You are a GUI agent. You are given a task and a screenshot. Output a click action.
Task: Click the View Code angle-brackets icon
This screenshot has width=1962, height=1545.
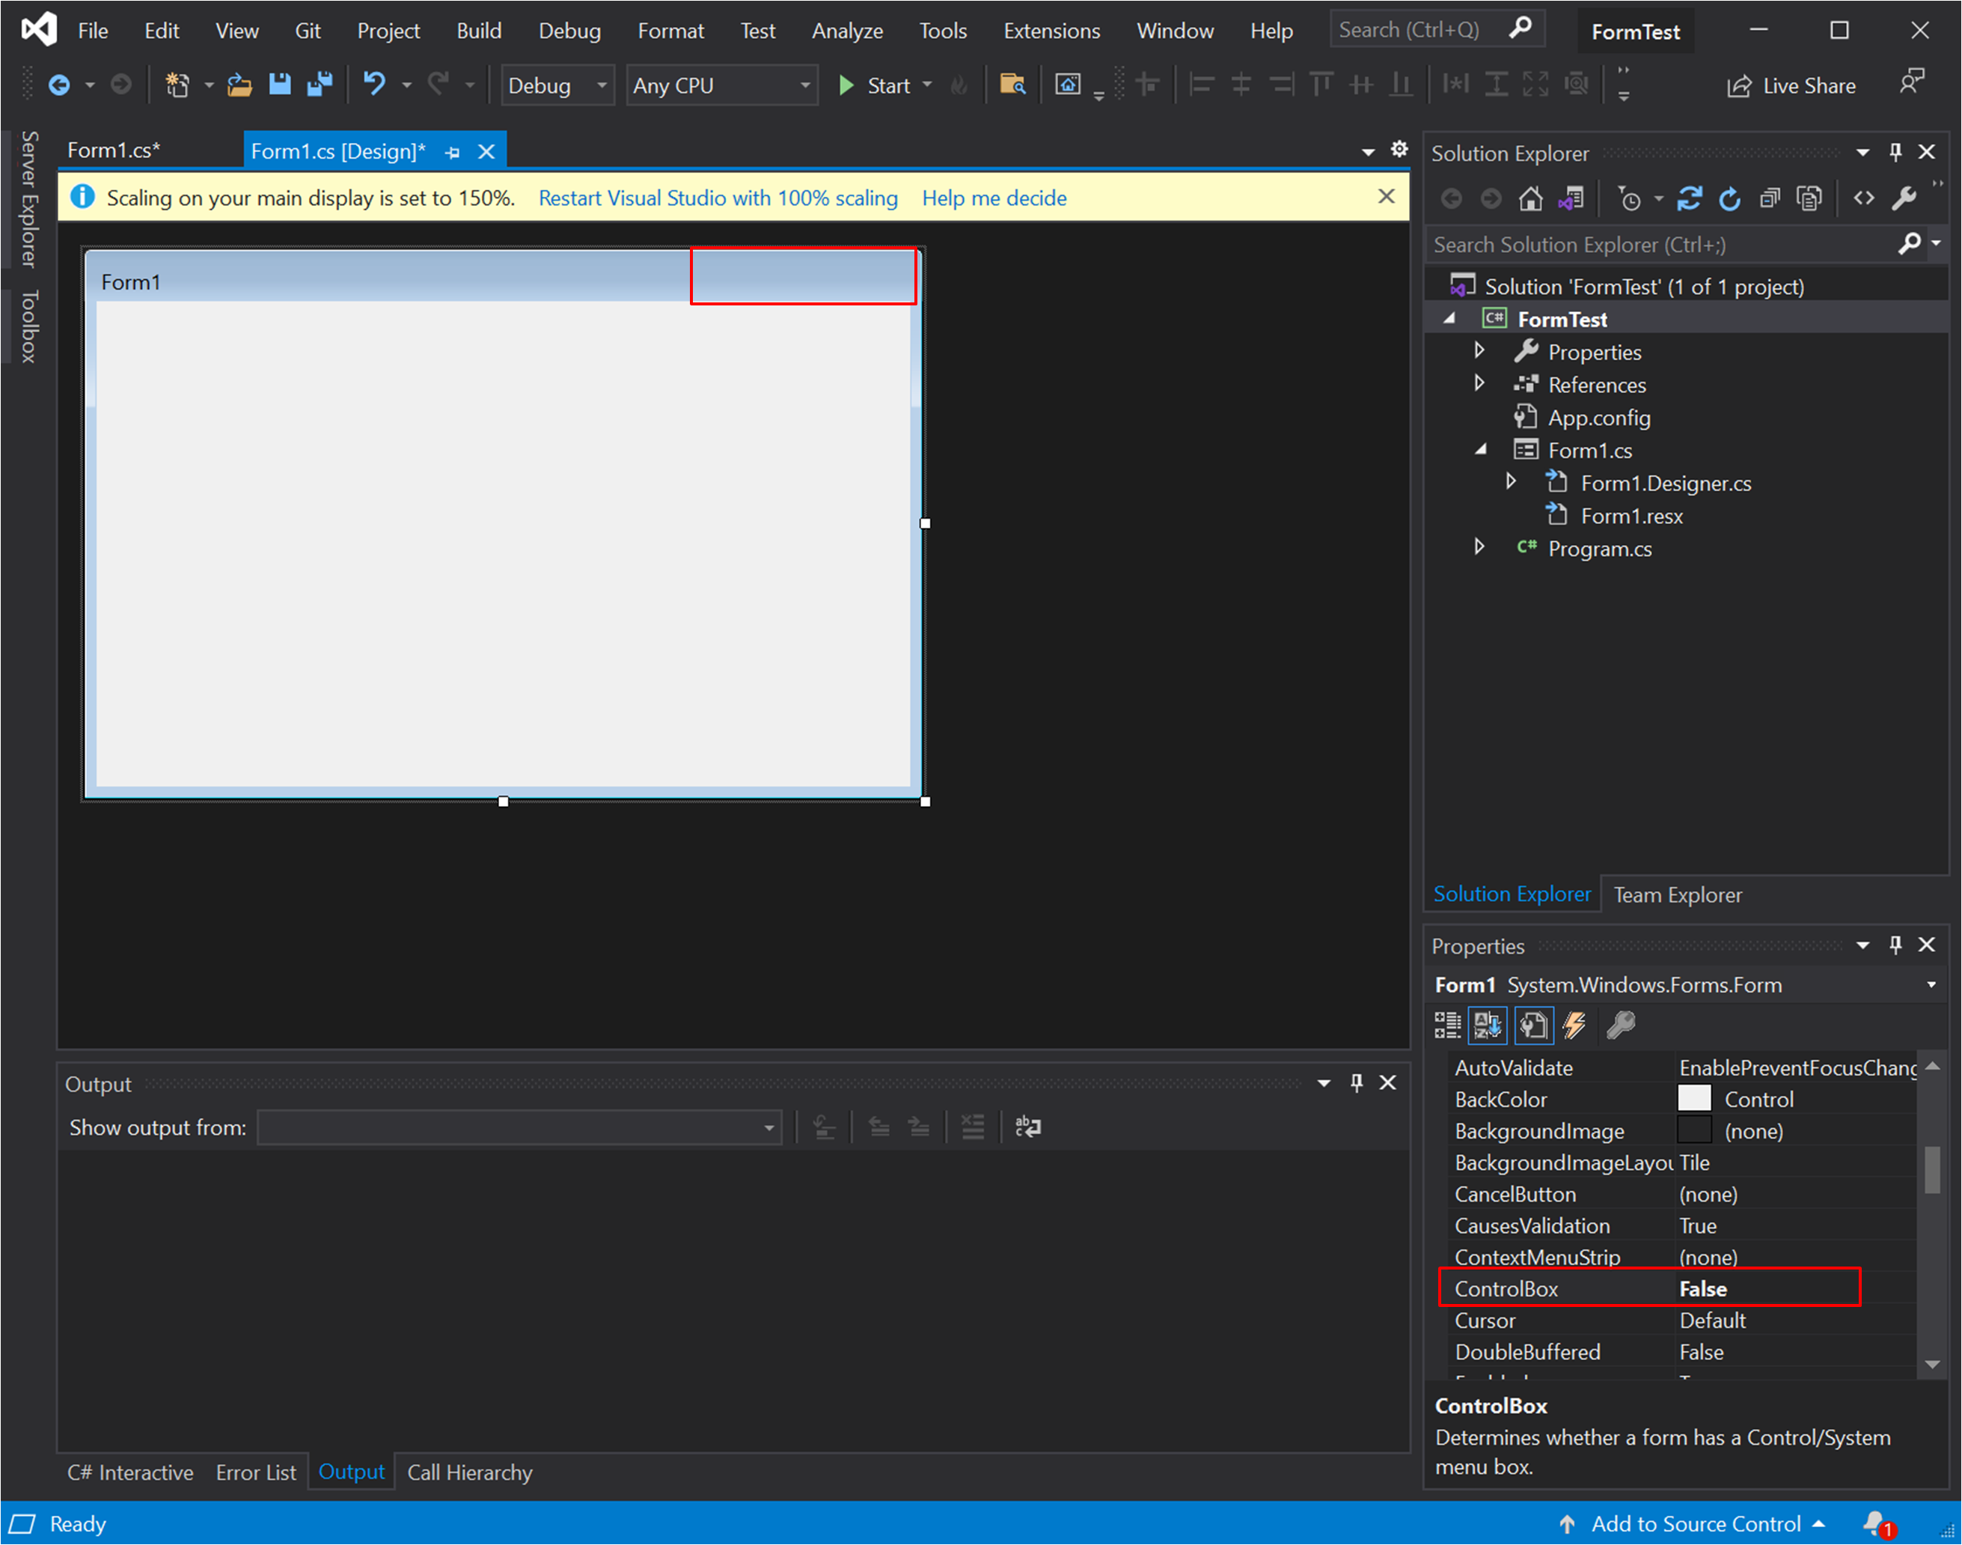pyautogui.click(x=1863, y=198)
